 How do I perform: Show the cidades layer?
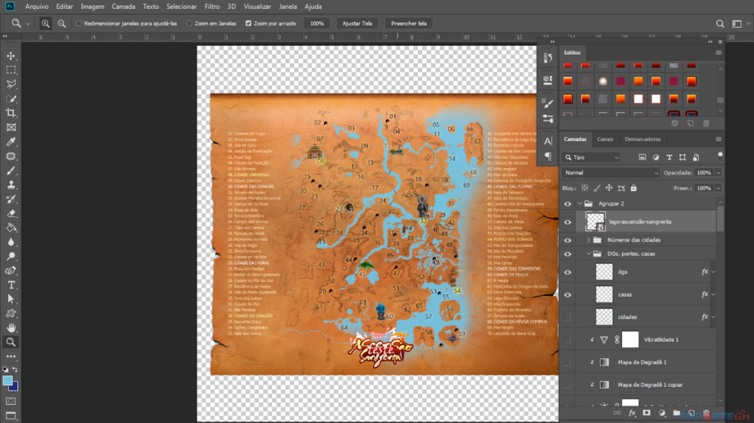tap(568, 317)
